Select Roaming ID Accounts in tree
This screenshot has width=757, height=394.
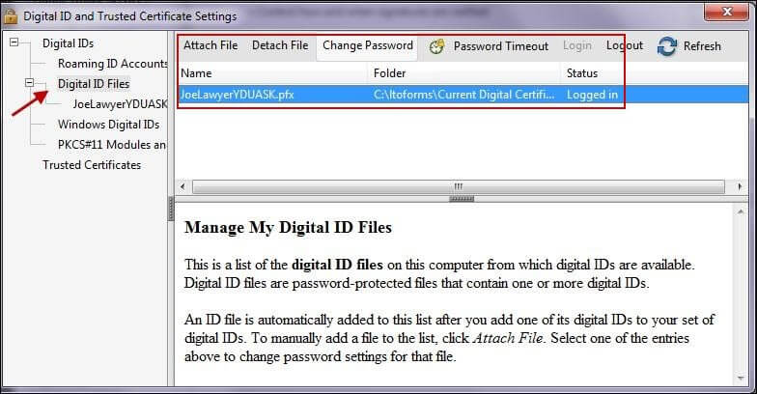click(x=112, y=64)
